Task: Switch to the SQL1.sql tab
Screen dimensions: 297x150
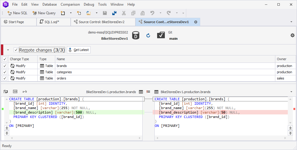Action: [x=53, y=22]
